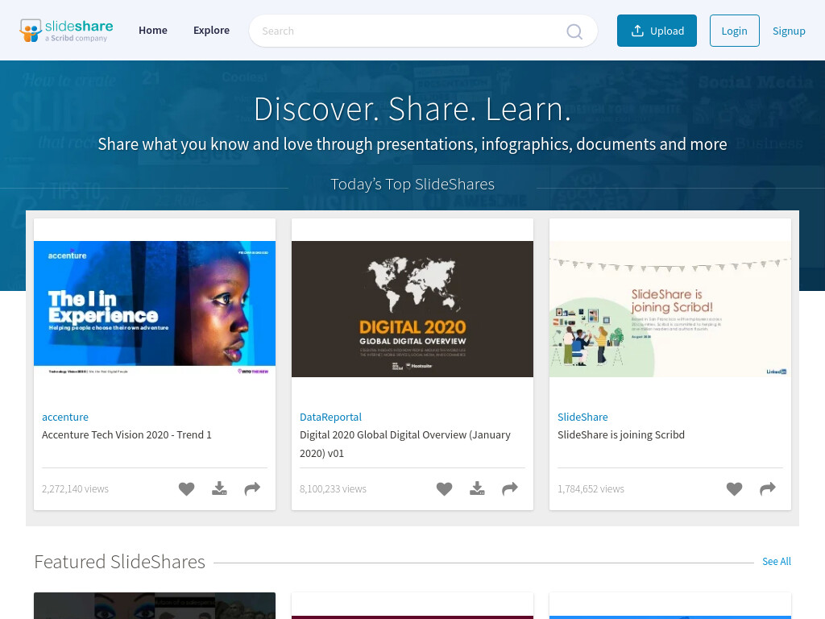
Task: Like the Accenture Tech Vision slideshare
Action: click(186, 489)
